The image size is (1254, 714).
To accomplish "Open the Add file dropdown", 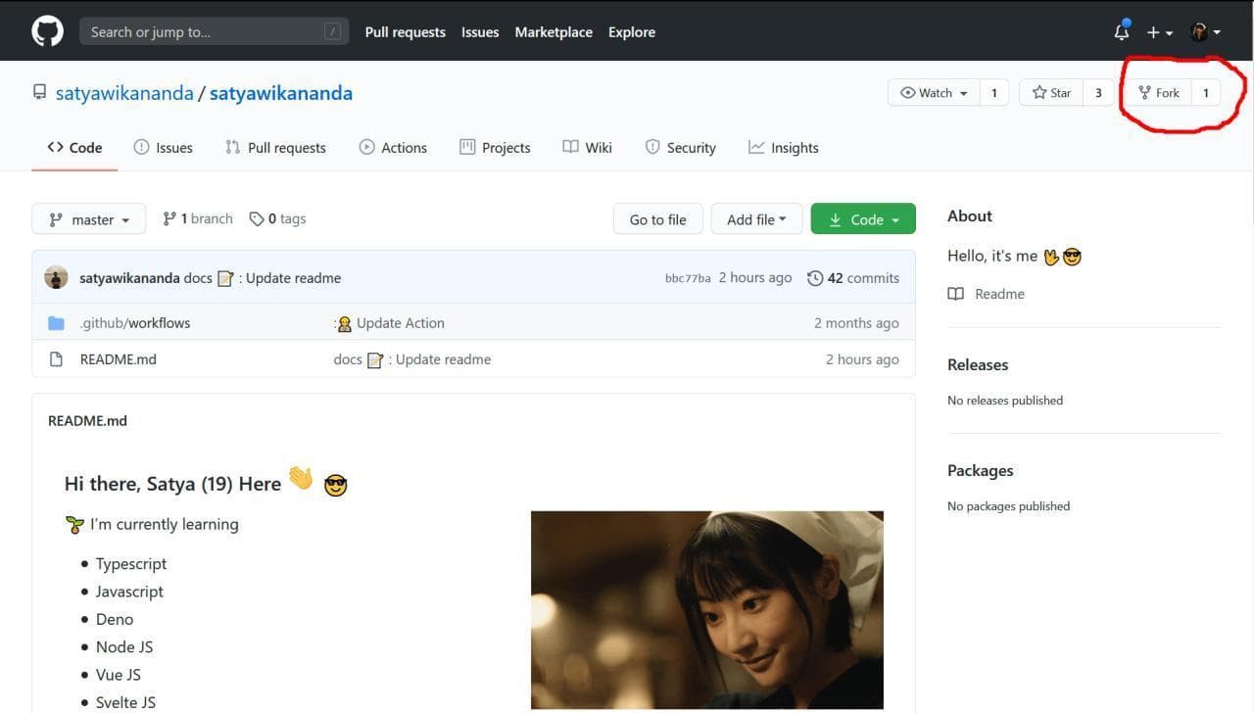I will point(756,219).
